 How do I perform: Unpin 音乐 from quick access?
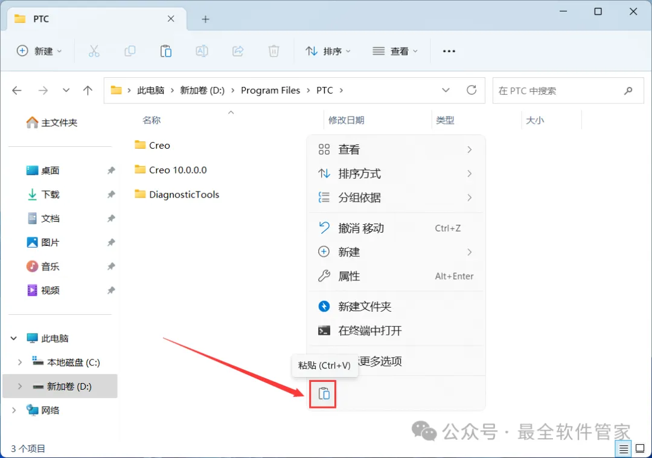(111, 266)
